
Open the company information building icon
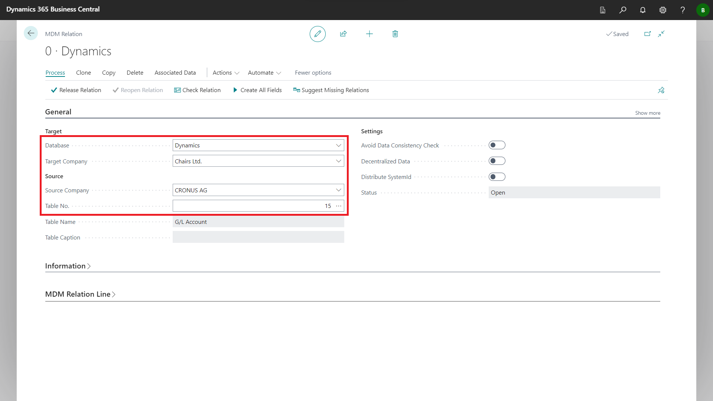click(x=603, y=10)
